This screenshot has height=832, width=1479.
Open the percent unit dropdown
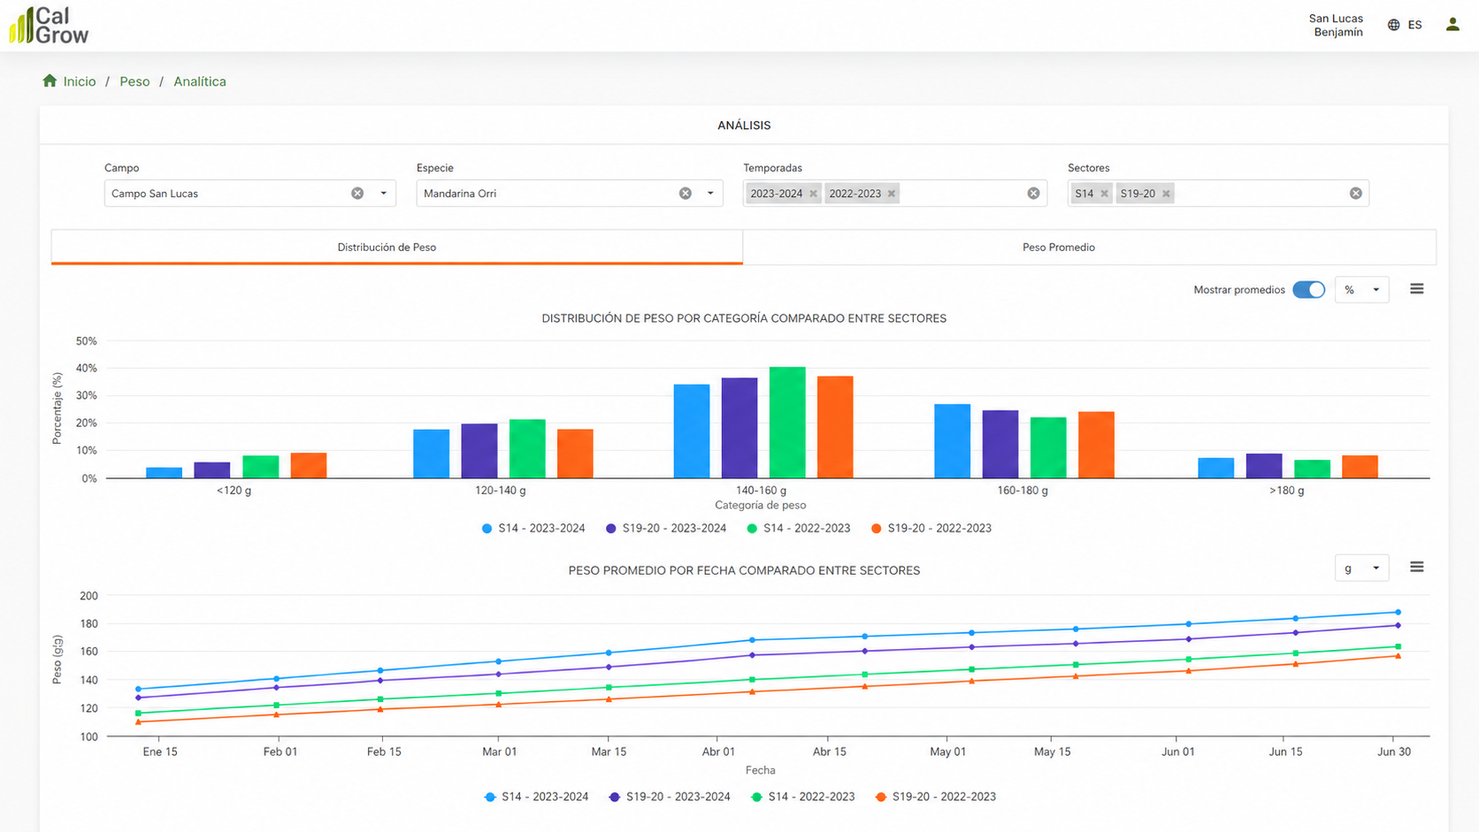point(1361,290)
